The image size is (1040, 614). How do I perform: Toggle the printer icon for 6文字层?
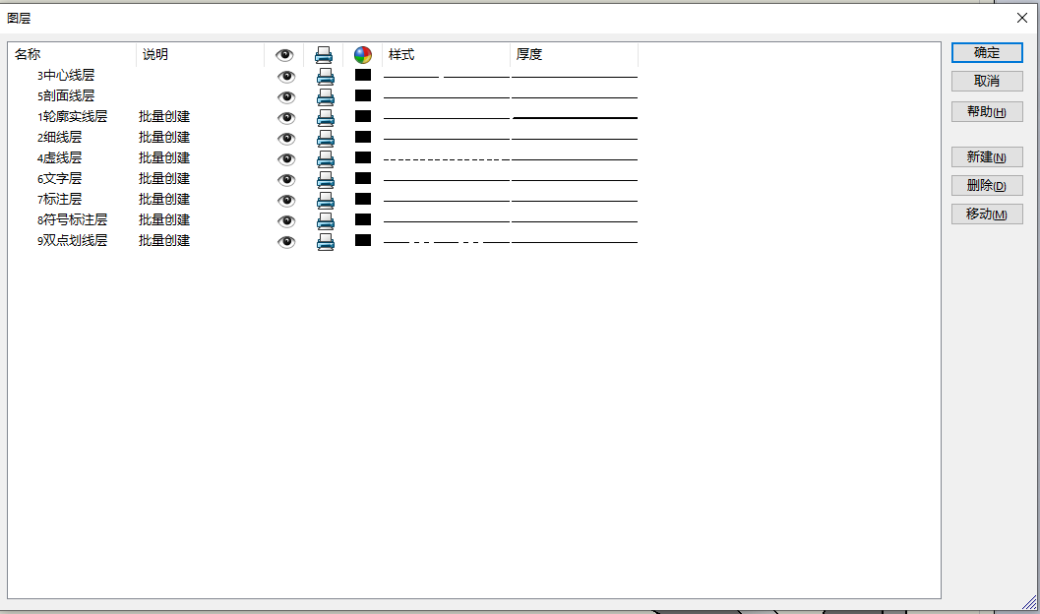325,179
